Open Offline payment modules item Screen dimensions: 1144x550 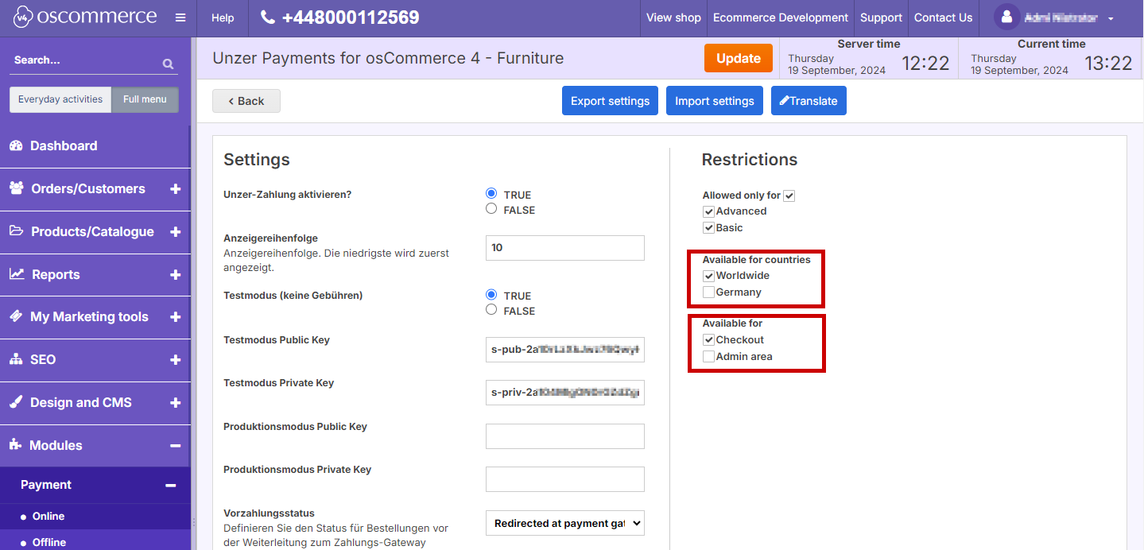pyautogui.click(x=49, y=542)
